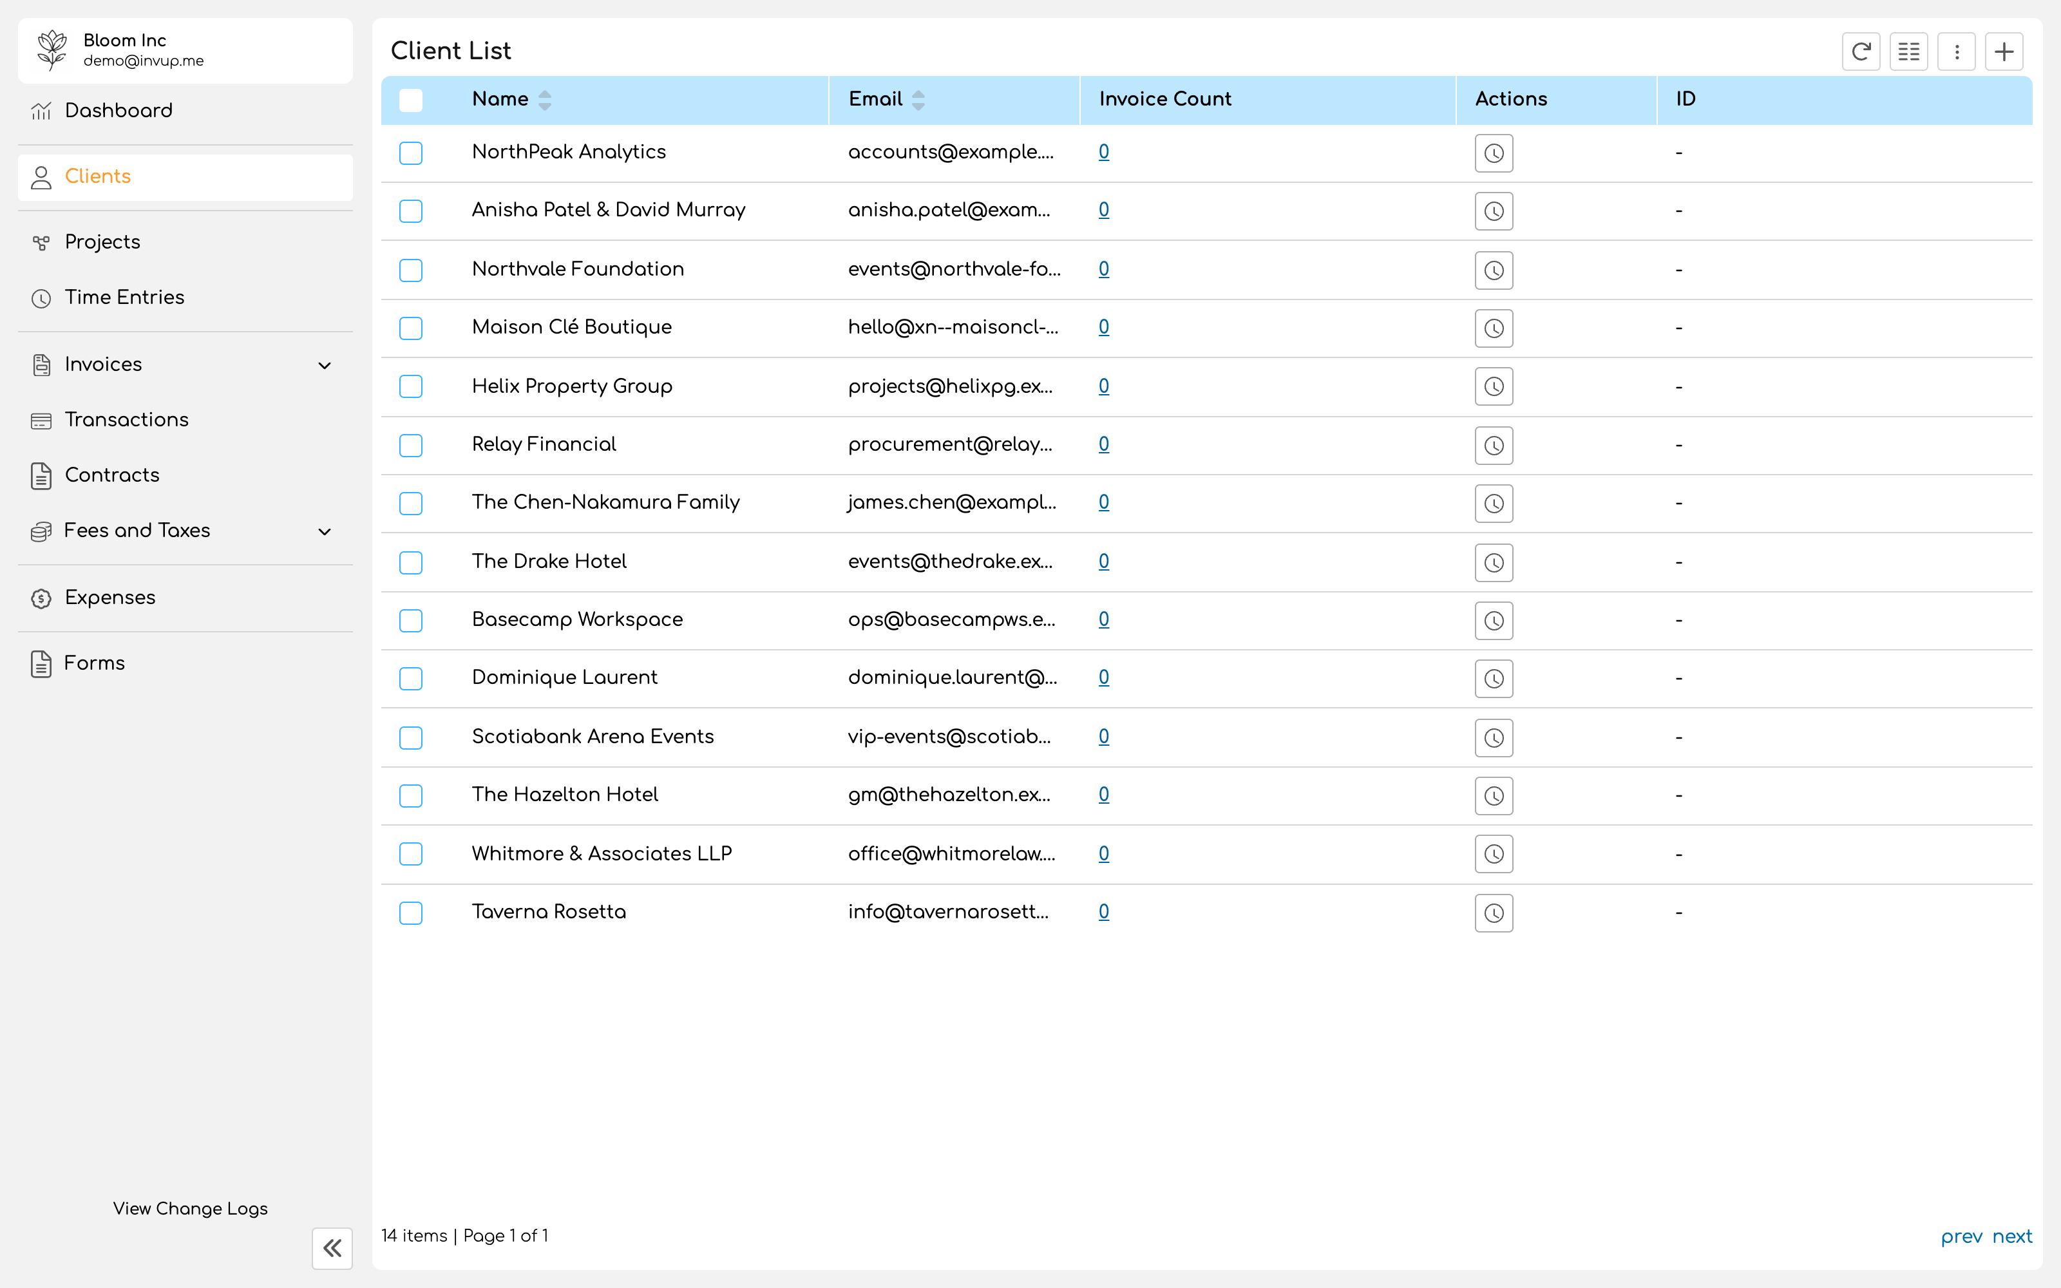Screen dimensions: 2061x1288
Task: Collapse the sidebar with double-arrow icon
Action: (x=332, y=1248)
